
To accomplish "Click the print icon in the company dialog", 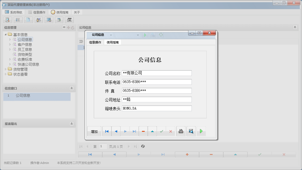I will (181, 131).
